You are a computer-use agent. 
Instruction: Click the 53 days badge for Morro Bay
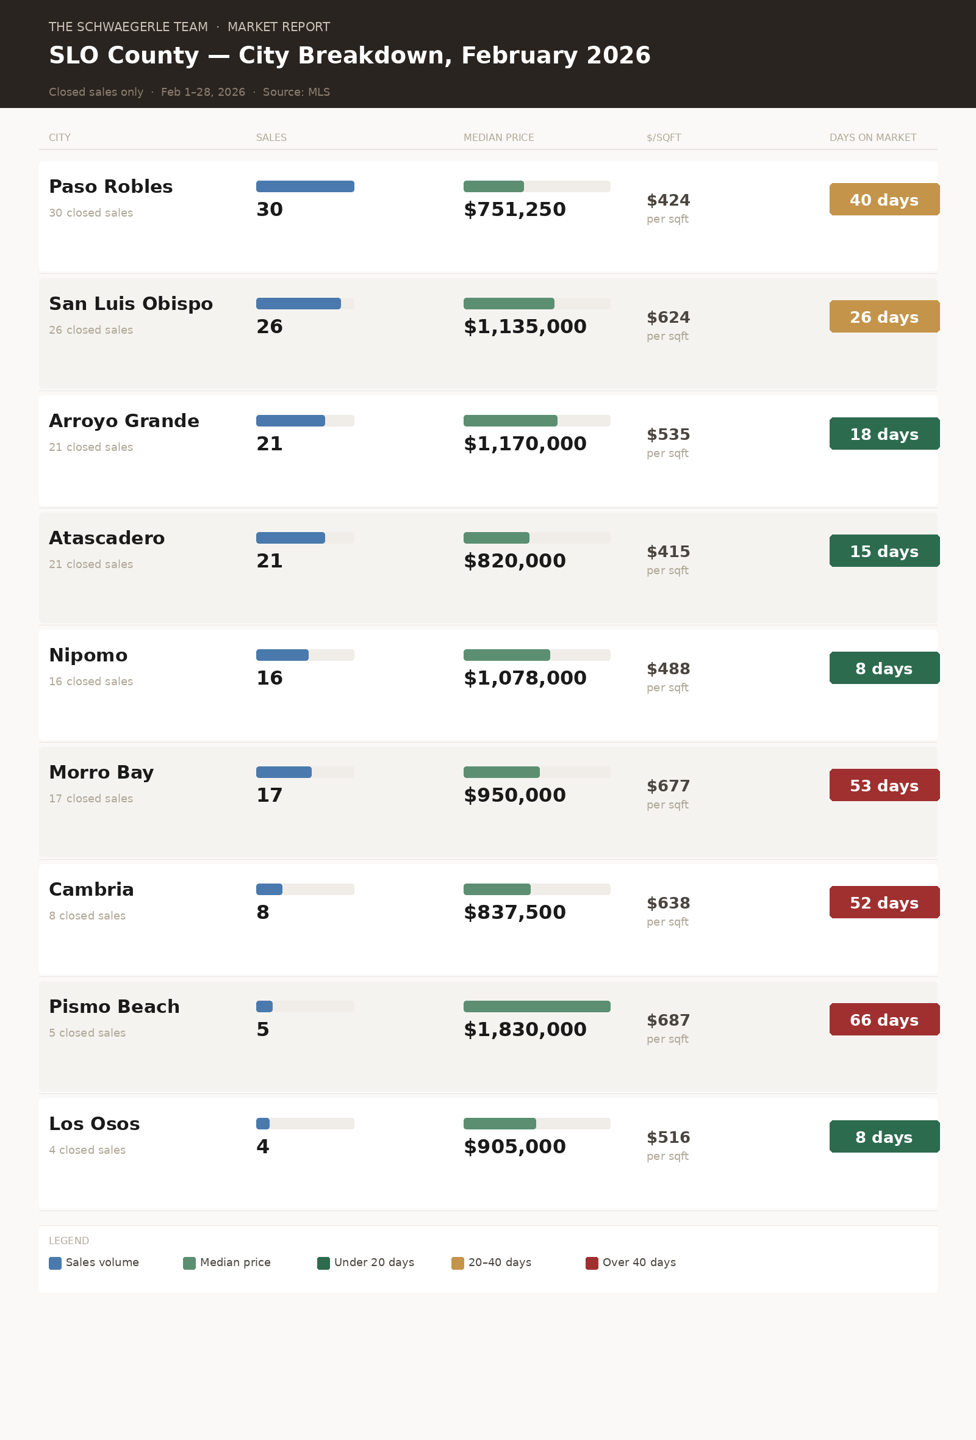(884, 785)
